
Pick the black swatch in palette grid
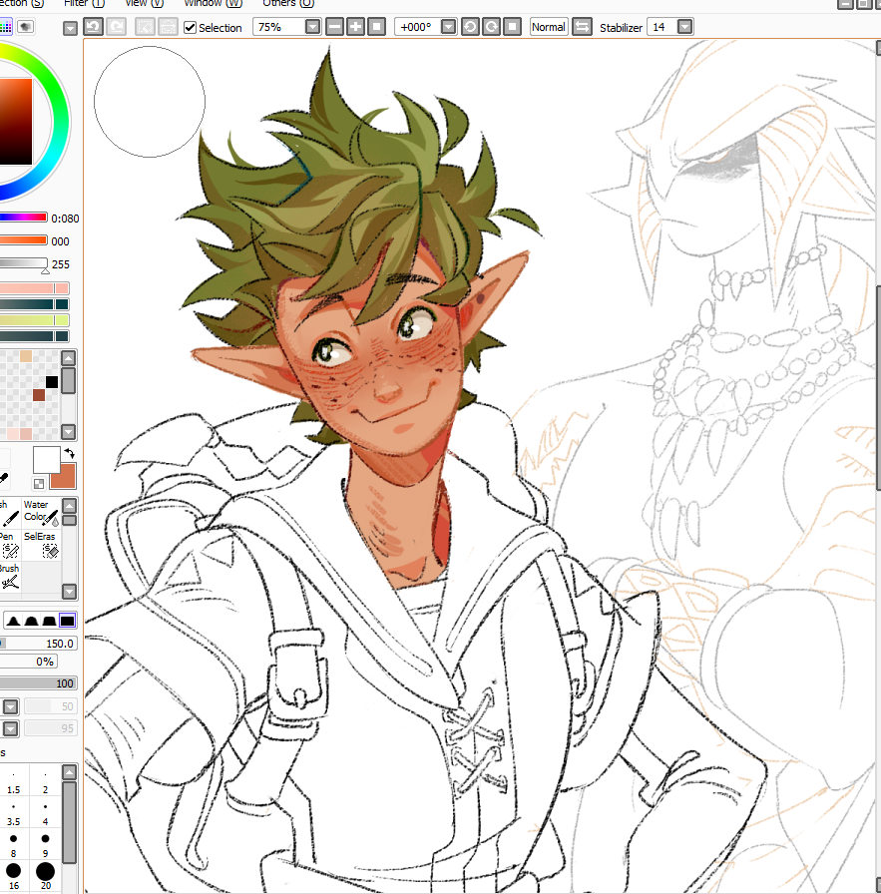pos(51,382)
